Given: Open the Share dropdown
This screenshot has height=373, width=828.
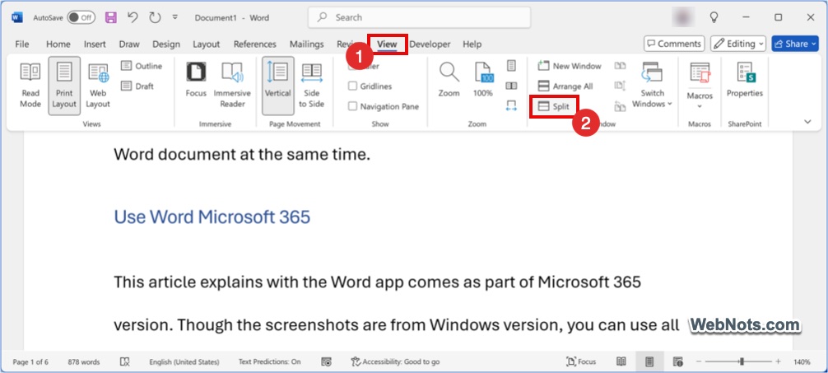Looking at the screenshot, I should point(796,44).
